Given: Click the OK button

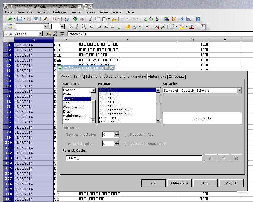Looking at the screenshot, I should click(153, 183).
